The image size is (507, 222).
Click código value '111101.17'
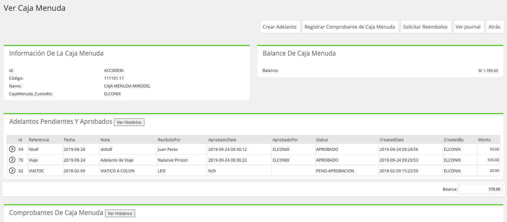click(x=114, y=78)
